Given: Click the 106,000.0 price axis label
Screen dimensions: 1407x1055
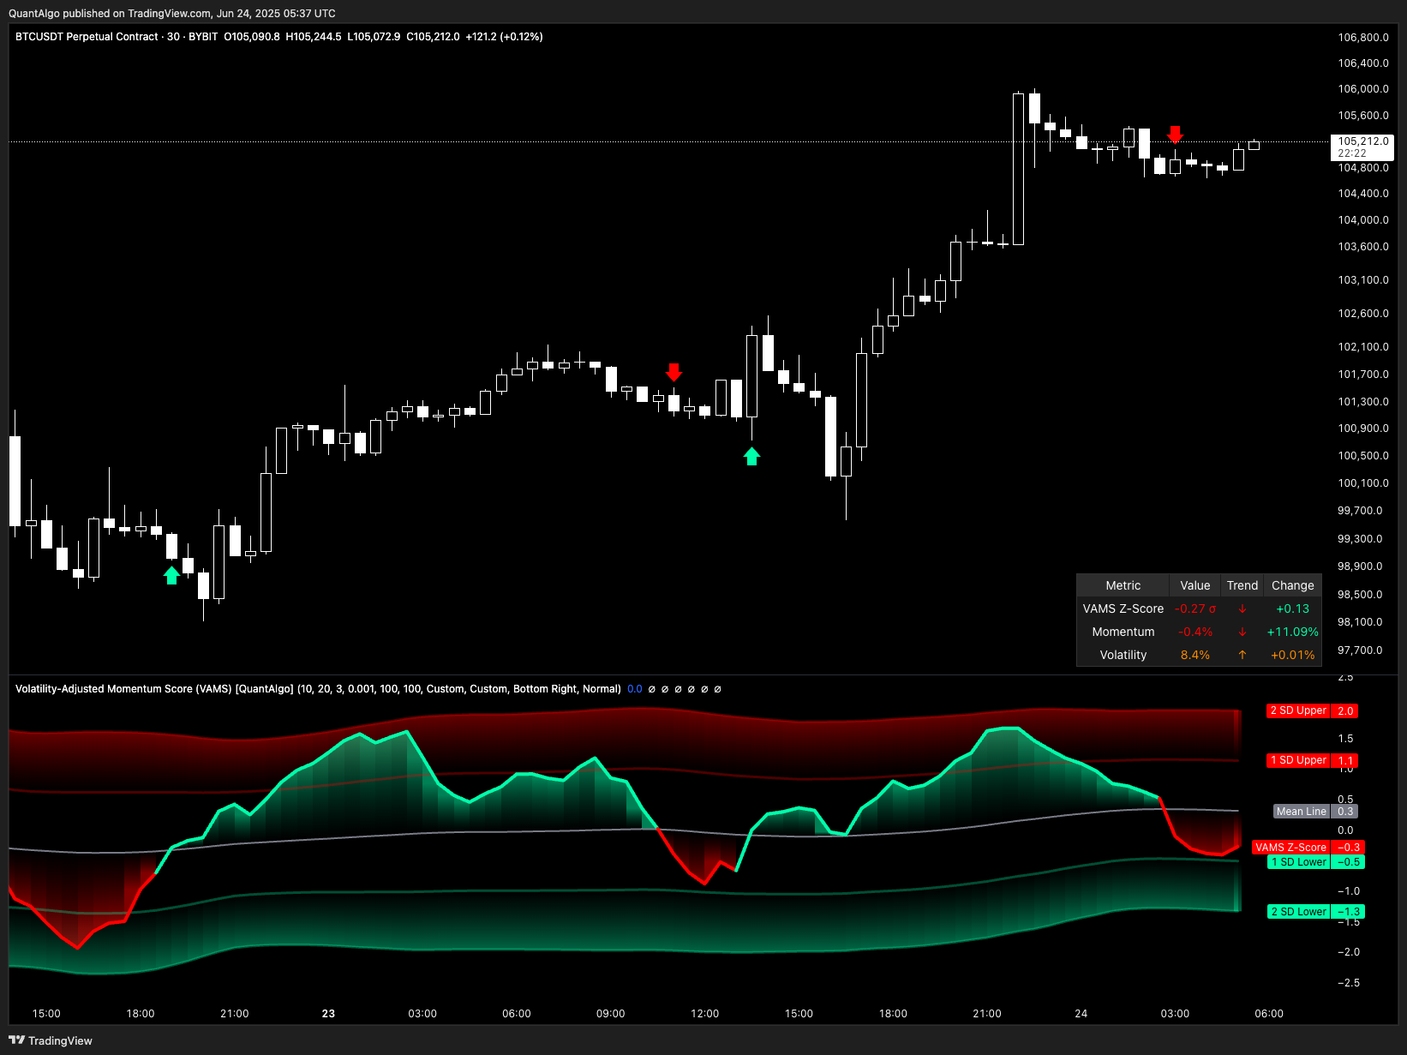Looking at the screenshot, I should pos(1363,89).
